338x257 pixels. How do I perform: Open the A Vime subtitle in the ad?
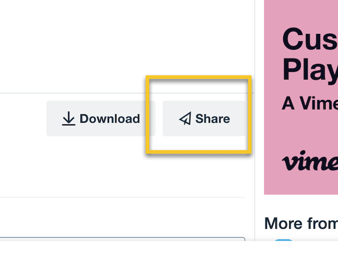pyautogui.click(x=310, y=103)
